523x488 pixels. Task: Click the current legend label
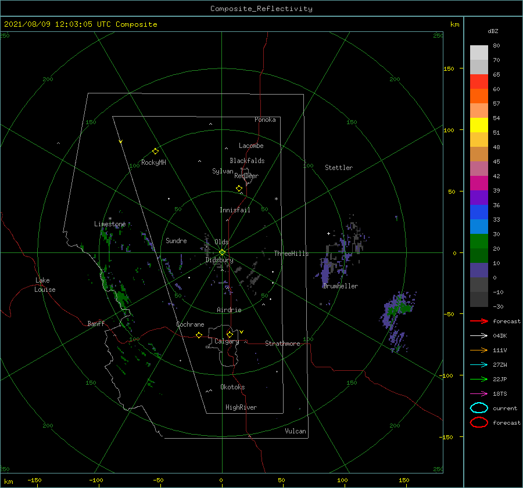(x=505, y=409)
